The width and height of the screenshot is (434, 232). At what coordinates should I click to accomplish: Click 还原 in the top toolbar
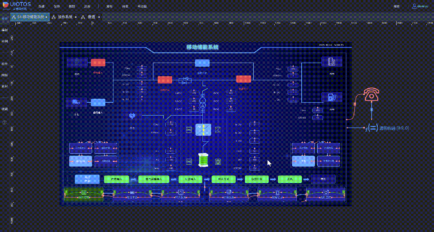pos(87,6)
